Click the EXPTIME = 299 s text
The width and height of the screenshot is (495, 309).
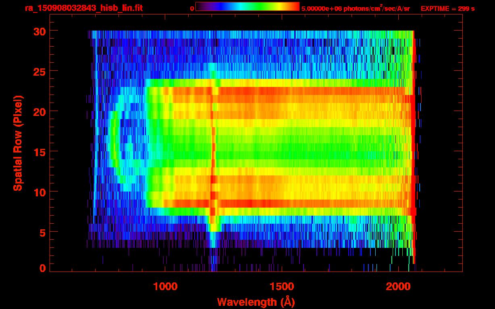447,8
